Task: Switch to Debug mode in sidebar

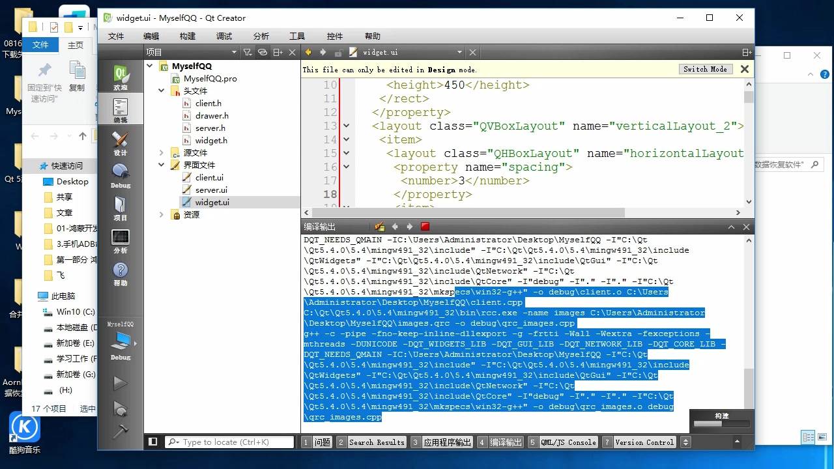Action: point(121,175)
